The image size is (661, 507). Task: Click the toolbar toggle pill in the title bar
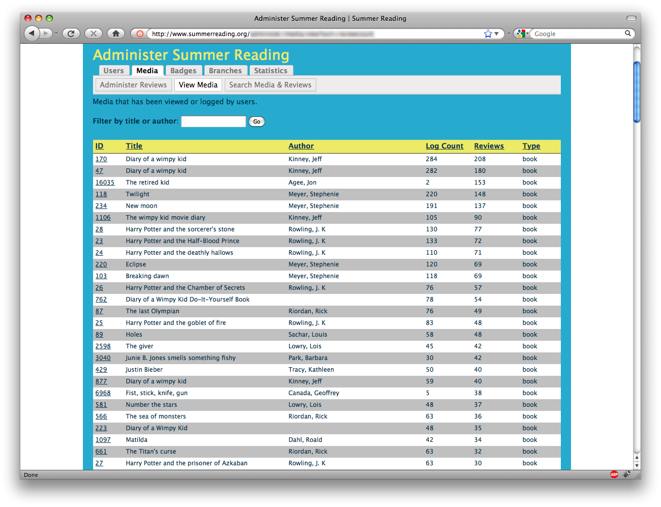pos(632,18)
